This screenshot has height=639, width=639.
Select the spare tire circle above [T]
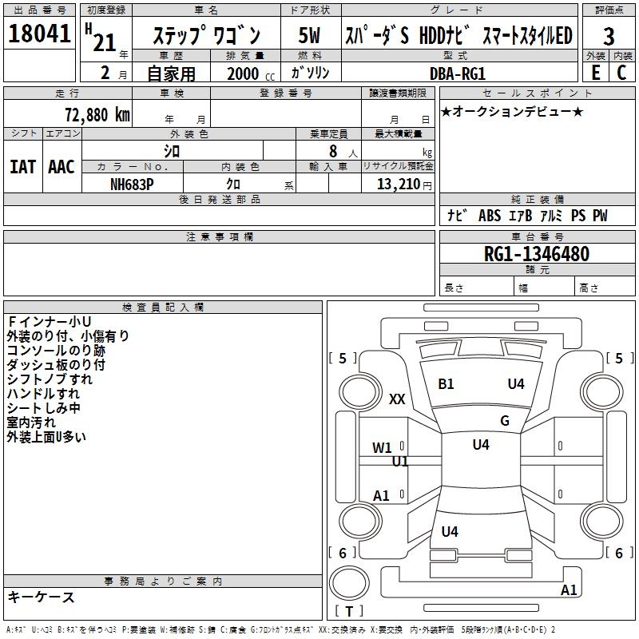[349, 583]
